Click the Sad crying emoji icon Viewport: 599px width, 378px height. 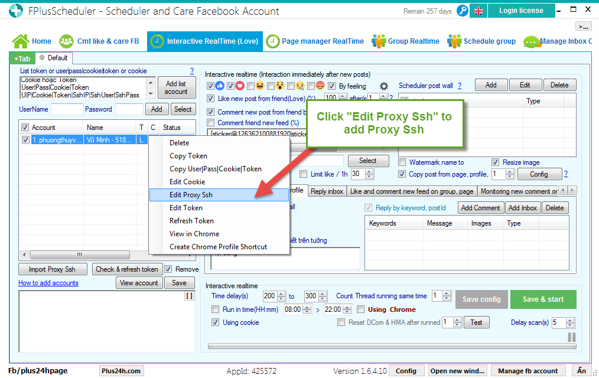pos(300,86)
